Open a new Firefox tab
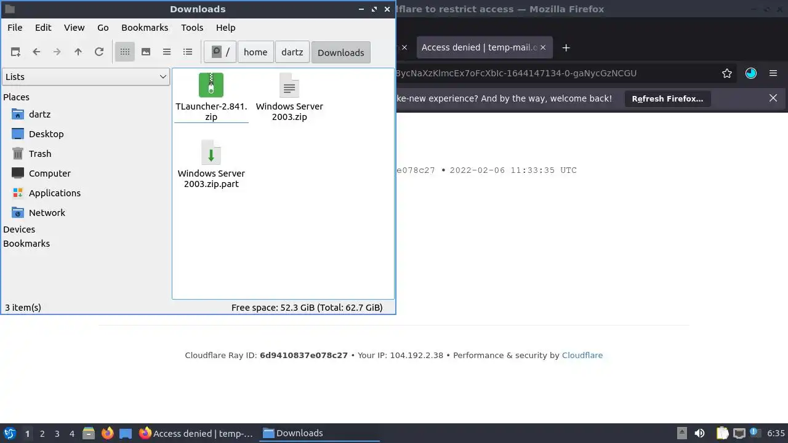 [x=566, y=47]
